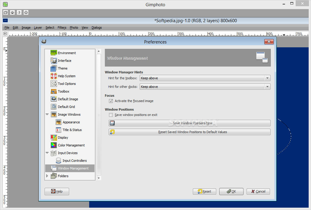Click the Preferences dialog Wilber icon
The image size is (311, 210).
pyautogui.click(x=44, y=41)
